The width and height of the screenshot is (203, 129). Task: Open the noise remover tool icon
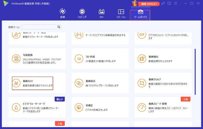point(79,35)
